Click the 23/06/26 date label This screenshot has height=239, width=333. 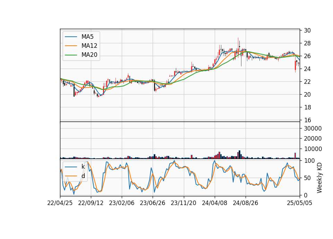(x=153, y=203)
